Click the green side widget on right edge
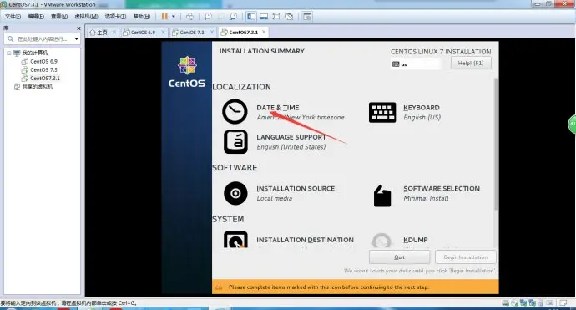Image resolution: width=576 pixels, height=310 pixels. click(572, 124)
